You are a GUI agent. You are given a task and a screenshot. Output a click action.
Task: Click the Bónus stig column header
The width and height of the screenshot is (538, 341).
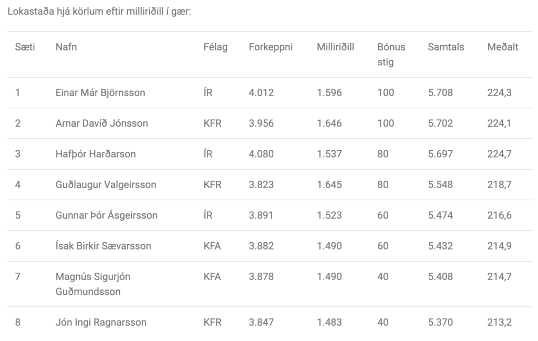pos(391,55)
